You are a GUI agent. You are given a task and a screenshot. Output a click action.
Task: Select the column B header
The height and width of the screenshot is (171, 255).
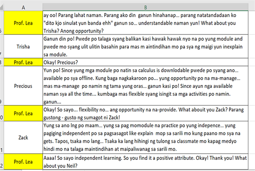pos(145,7)
